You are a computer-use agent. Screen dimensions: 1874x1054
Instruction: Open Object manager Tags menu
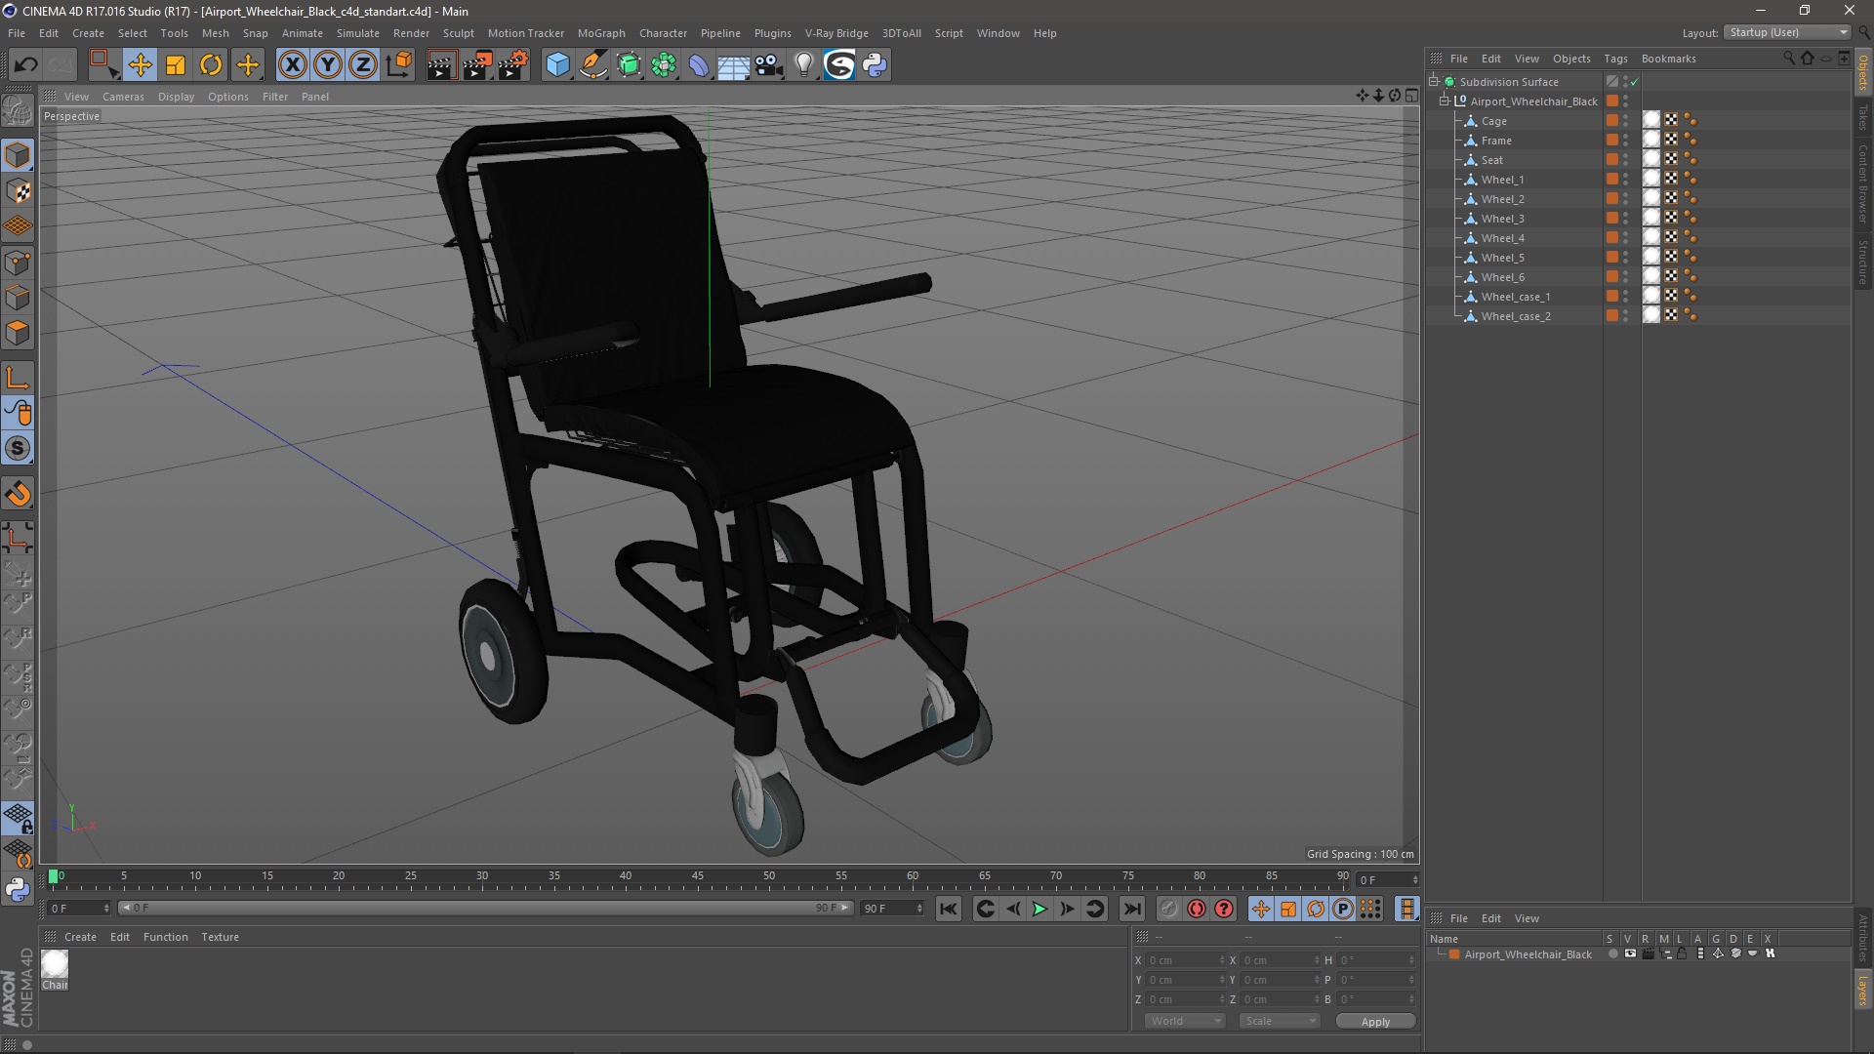click(1615, 59)
